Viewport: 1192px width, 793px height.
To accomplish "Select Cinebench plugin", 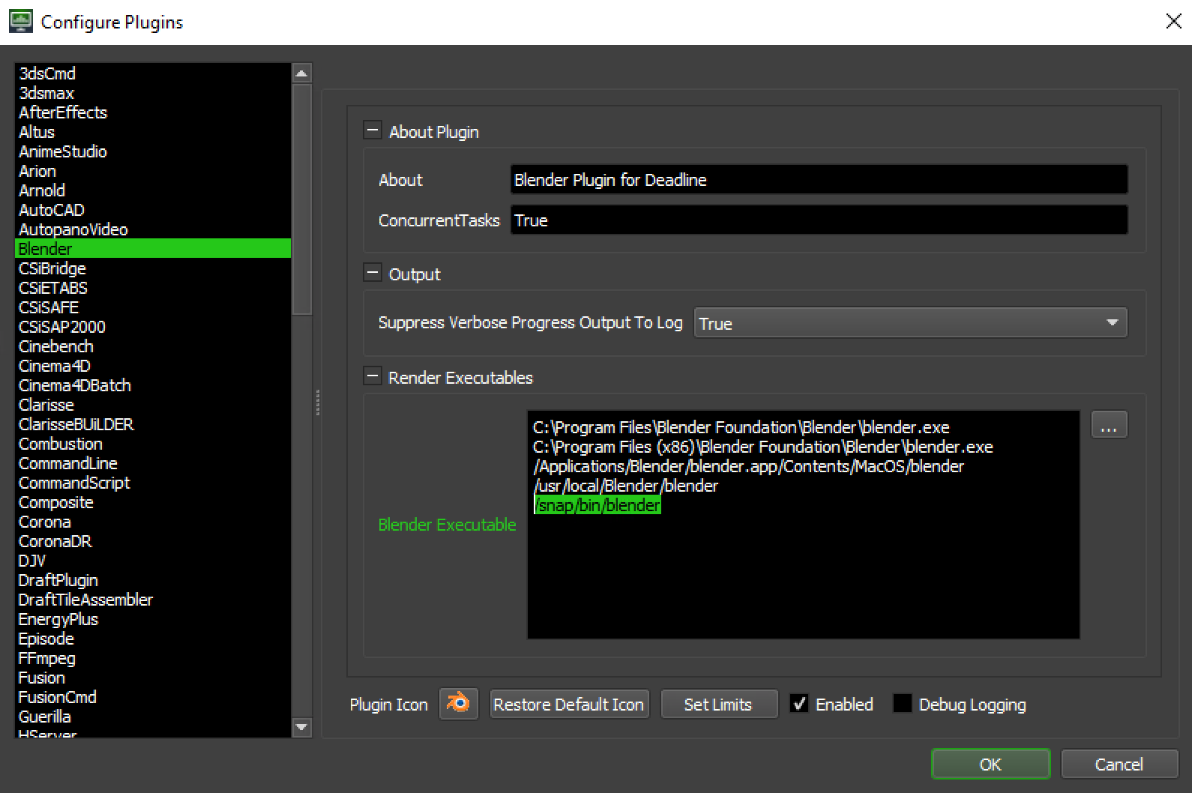I will [153, 346].
